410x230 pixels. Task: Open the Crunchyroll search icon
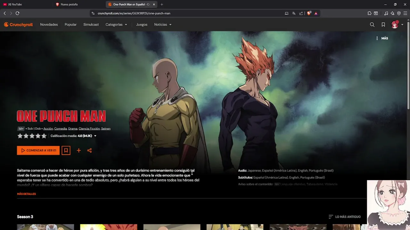[372, 25]
